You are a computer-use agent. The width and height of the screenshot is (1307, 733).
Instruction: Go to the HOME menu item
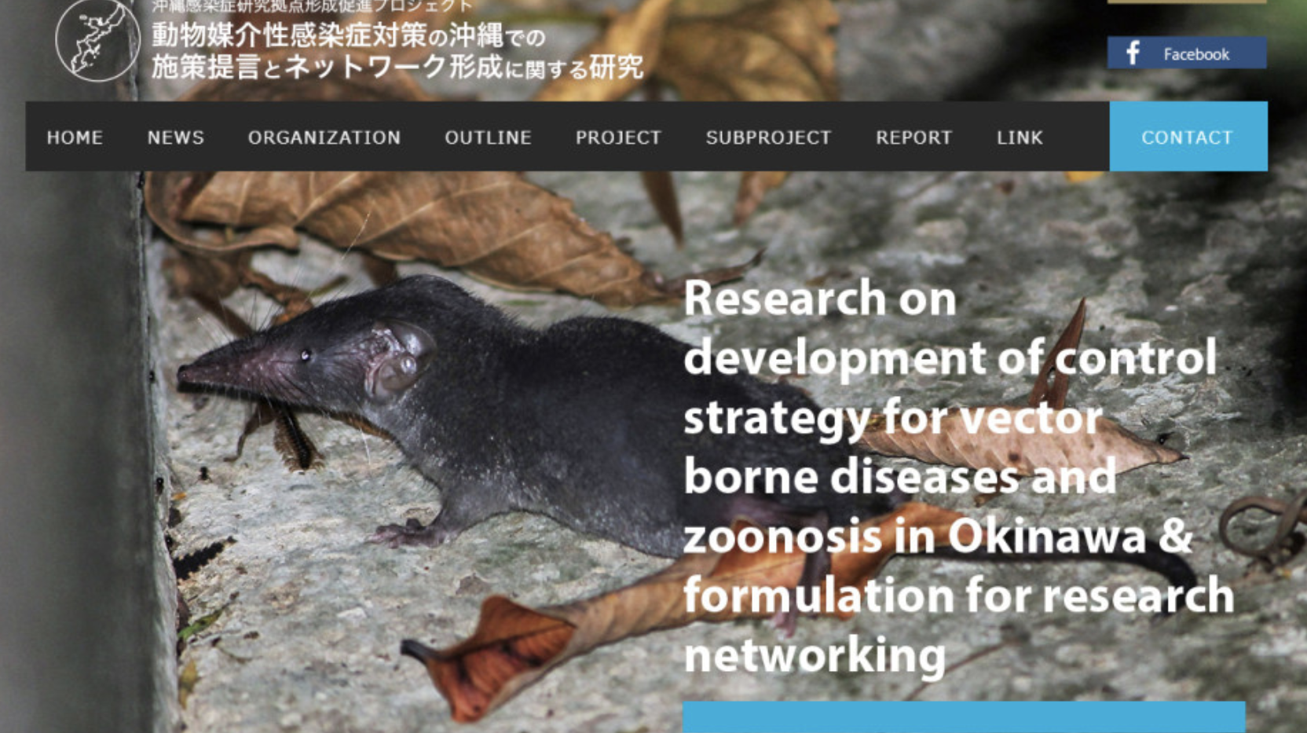pos(75,137)
